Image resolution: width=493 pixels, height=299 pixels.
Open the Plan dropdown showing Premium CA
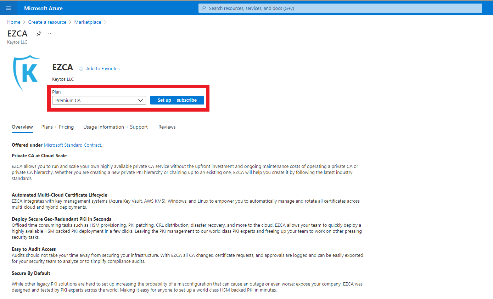[99, 100]
